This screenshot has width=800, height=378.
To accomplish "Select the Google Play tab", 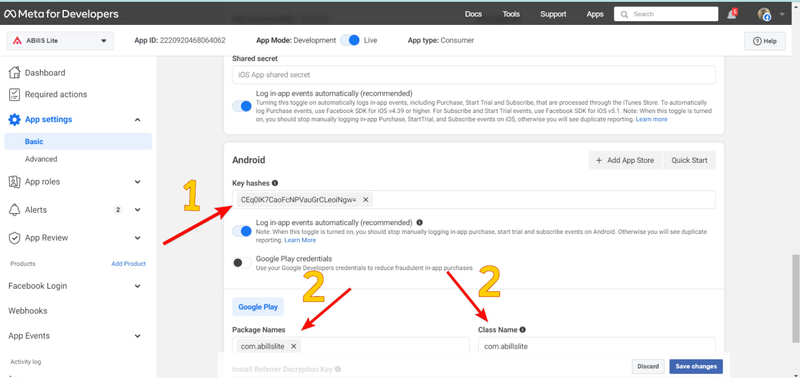I will click(257, 307).
